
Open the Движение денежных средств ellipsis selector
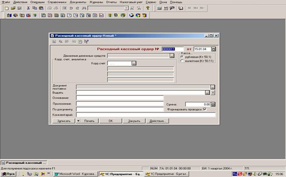[172, 56]
